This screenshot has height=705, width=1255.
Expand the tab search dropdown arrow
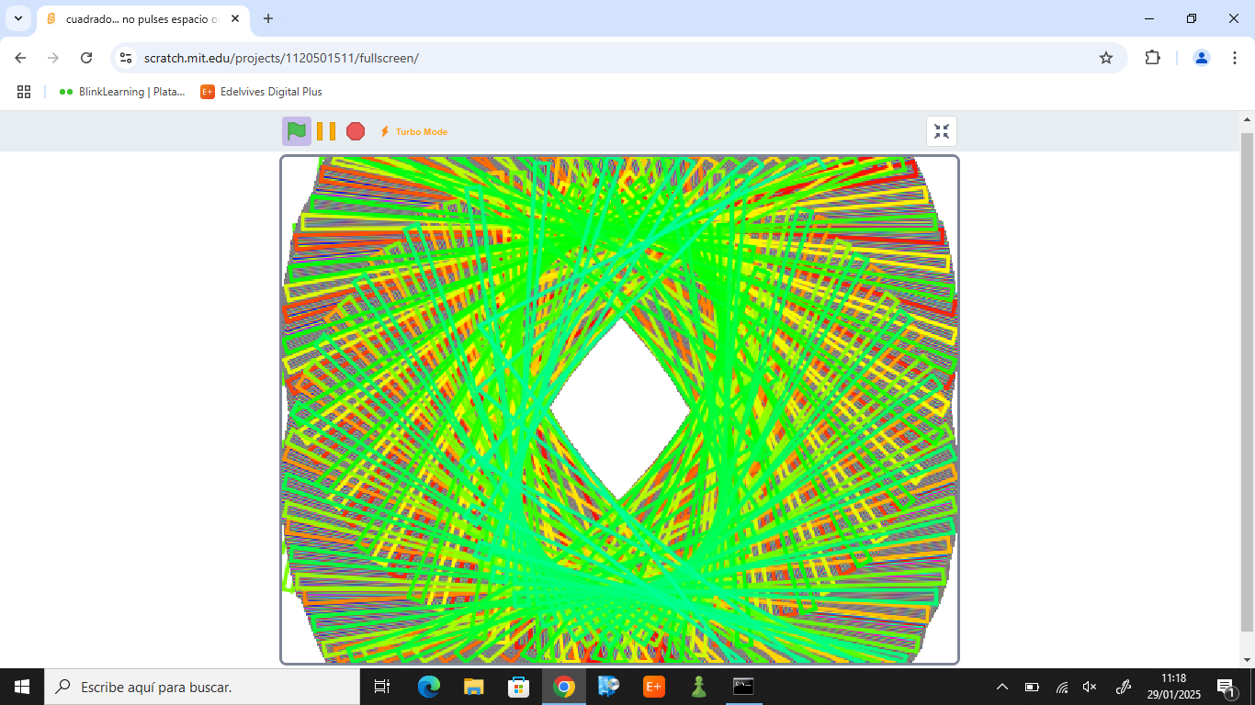tap(17, 18)
